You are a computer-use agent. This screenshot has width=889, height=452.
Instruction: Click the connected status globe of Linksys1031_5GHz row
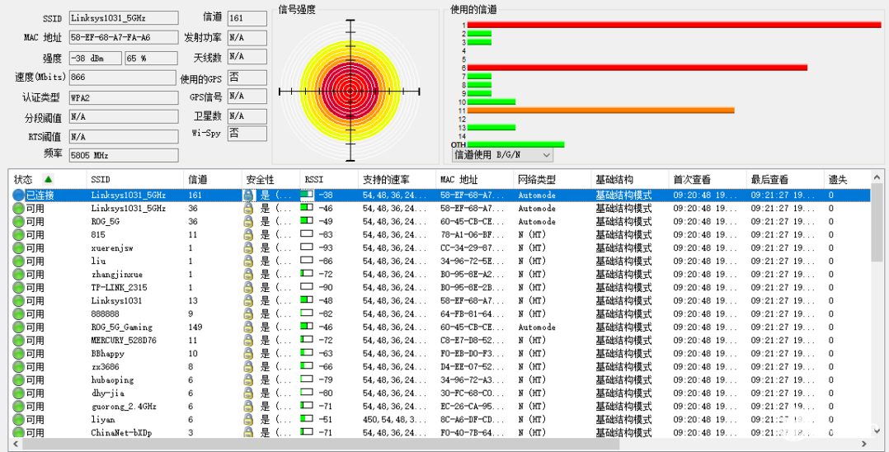point(19,195)
